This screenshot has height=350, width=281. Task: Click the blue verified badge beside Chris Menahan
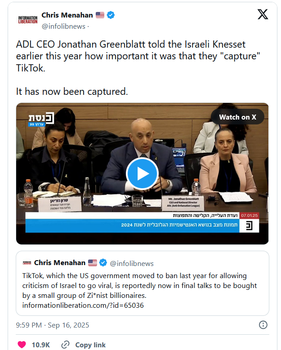pos(111,15)
